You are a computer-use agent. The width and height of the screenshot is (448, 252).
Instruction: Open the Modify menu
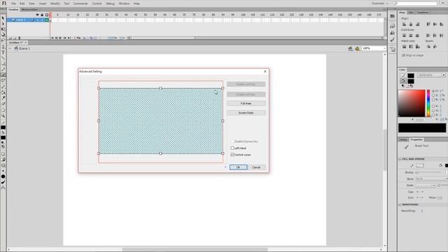[x=55, y=3]
